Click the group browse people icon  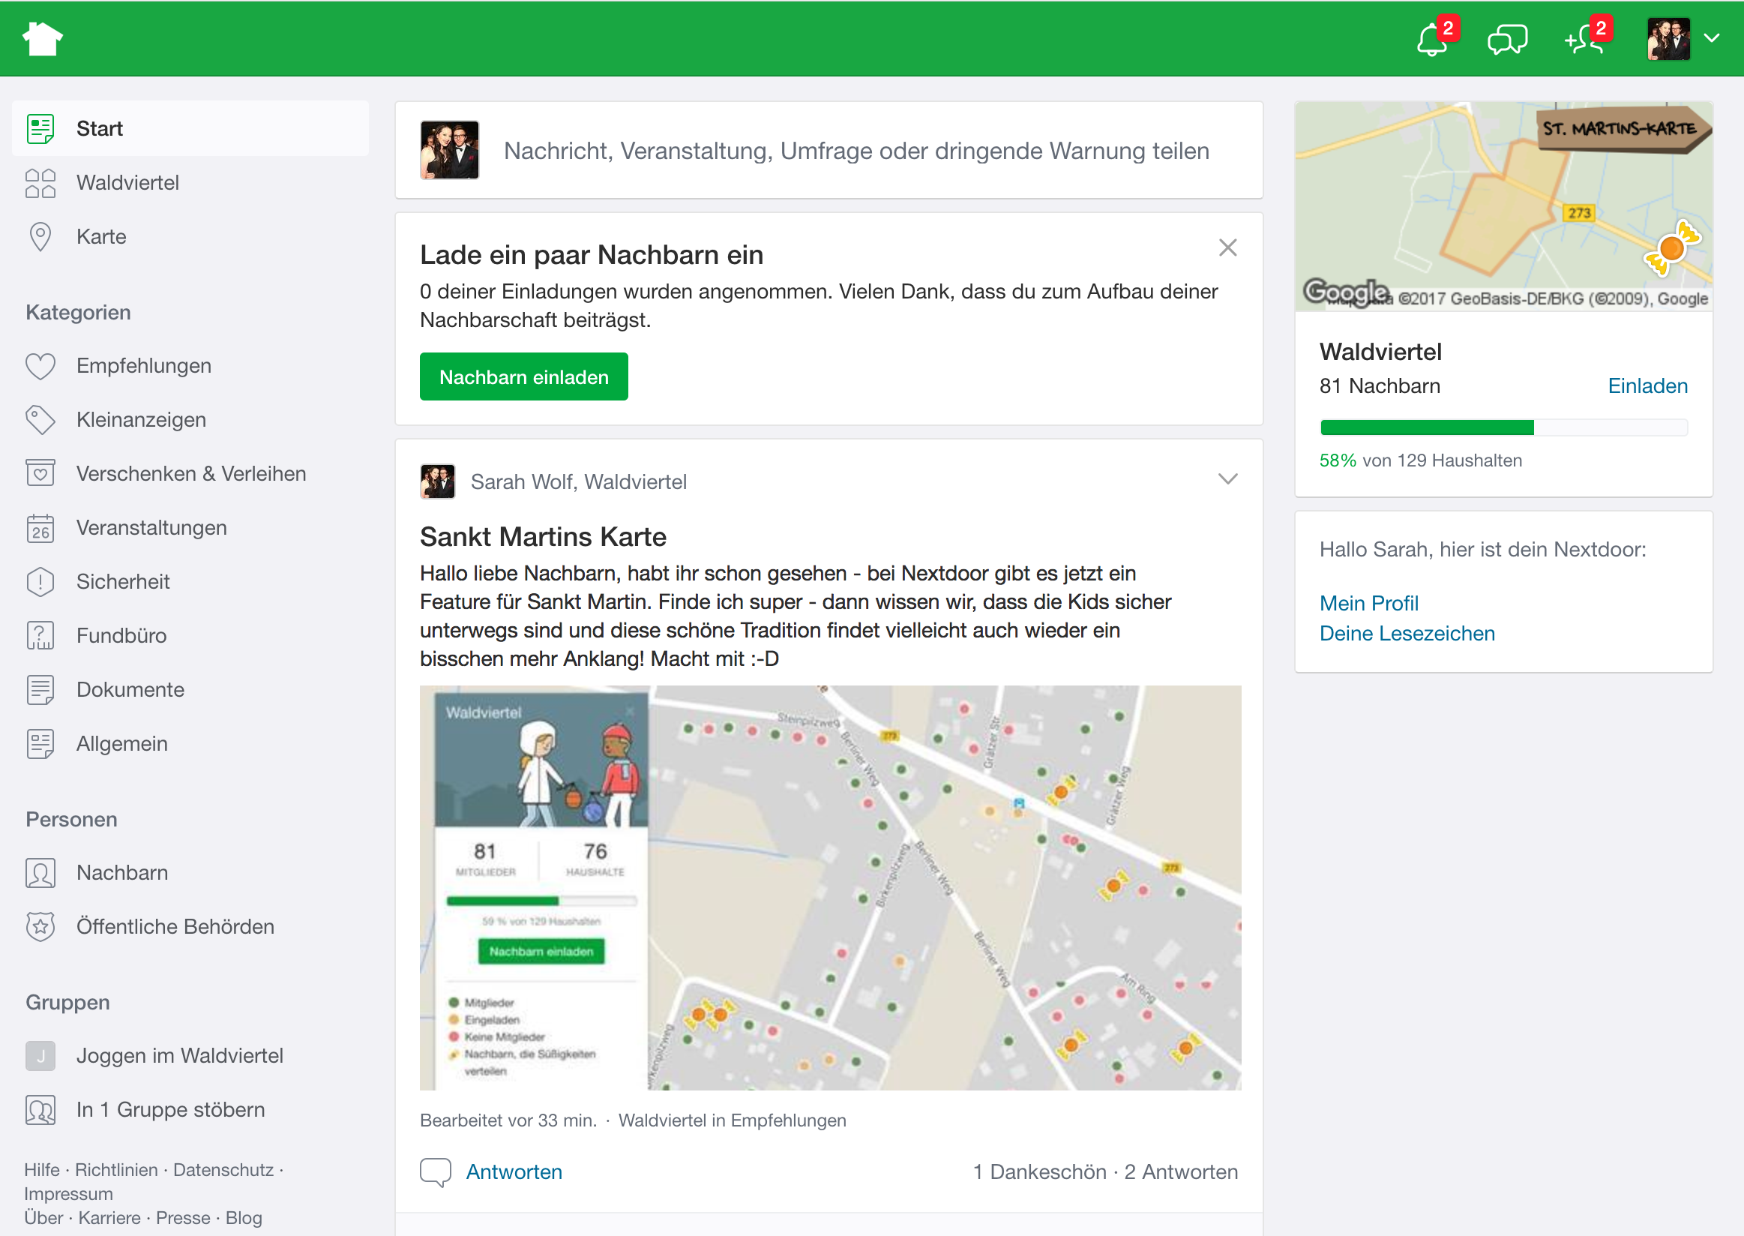[x=40, y=1110]
